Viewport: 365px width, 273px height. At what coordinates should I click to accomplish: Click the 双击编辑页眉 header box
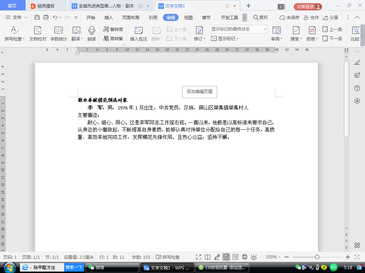click(x=200, y=92)
